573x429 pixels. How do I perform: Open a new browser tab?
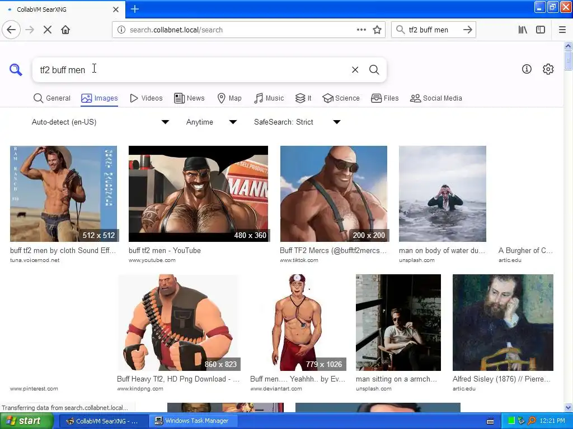[x=134, y=9]
